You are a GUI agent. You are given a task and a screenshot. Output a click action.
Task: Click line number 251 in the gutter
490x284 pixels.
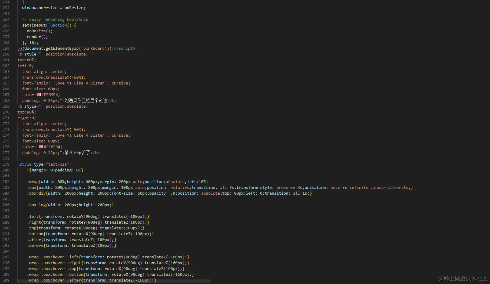pyautogui.click(x=6, y=2)
